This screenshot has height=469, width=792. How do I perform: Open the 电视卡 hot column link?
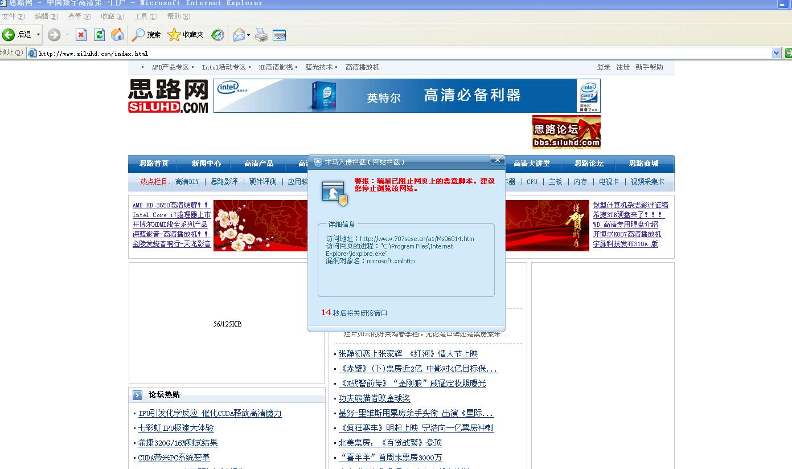coord(609,182)
